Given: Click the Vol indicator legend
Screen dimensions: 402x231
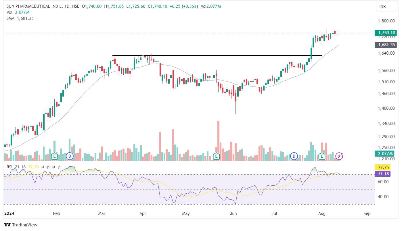Looking at the screenshot, I should click(x=9, y=12).
